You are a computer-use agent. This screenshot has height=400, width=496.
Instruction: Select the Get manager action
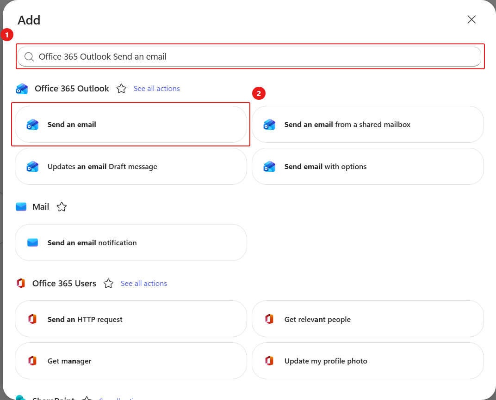pos(130,361)
